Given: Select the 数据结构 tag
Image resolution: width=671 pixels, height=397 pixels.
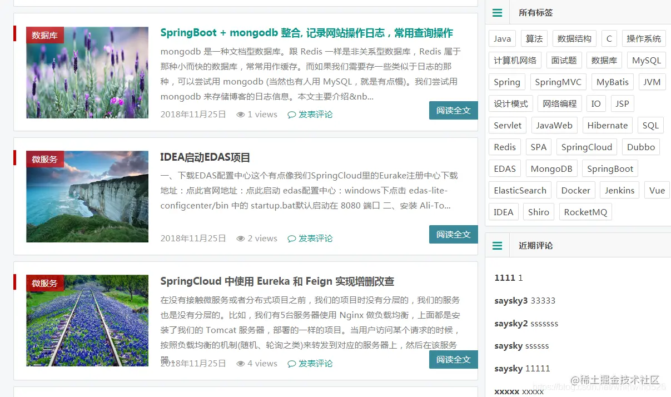Looking at the screenshot, I should click(x=575, y=38).
